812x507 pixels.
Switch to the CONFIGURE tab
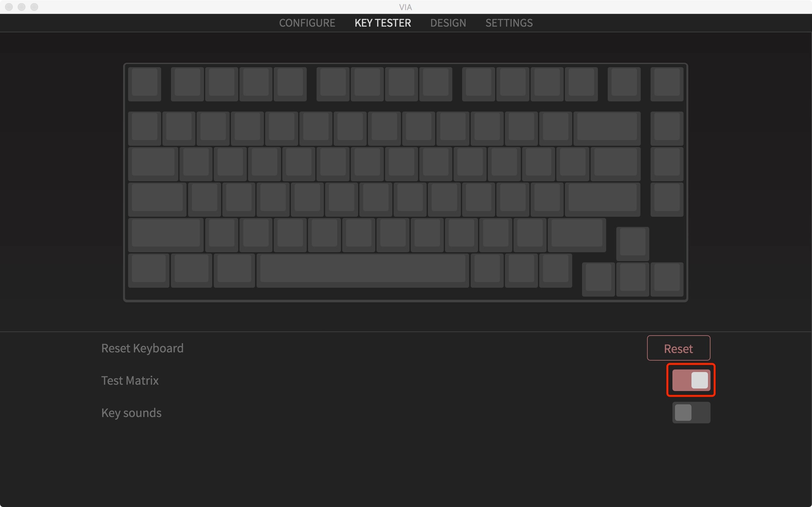pos(307,23)
